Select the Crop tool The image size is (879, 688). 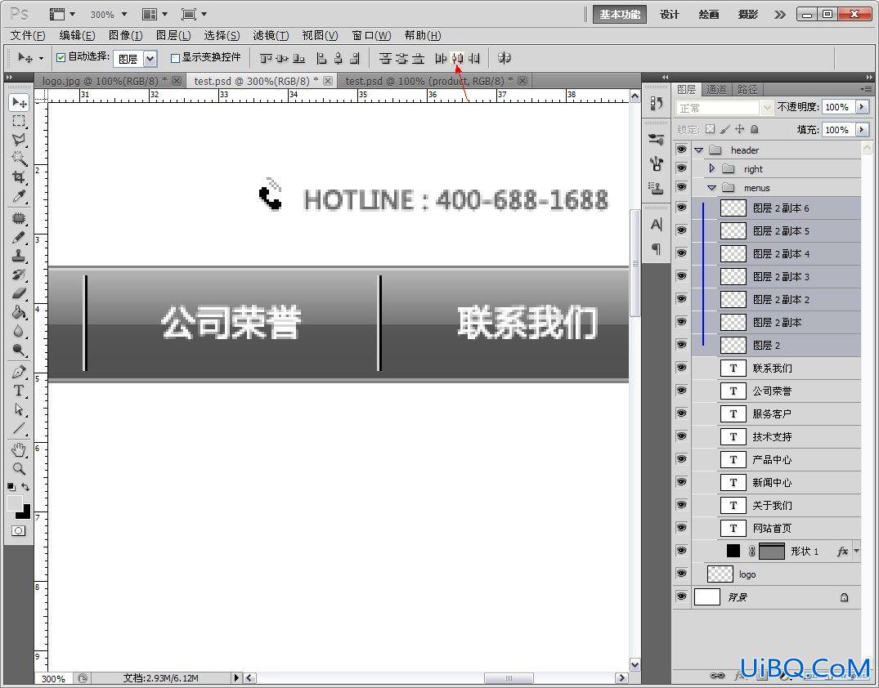tap(19, 177)
